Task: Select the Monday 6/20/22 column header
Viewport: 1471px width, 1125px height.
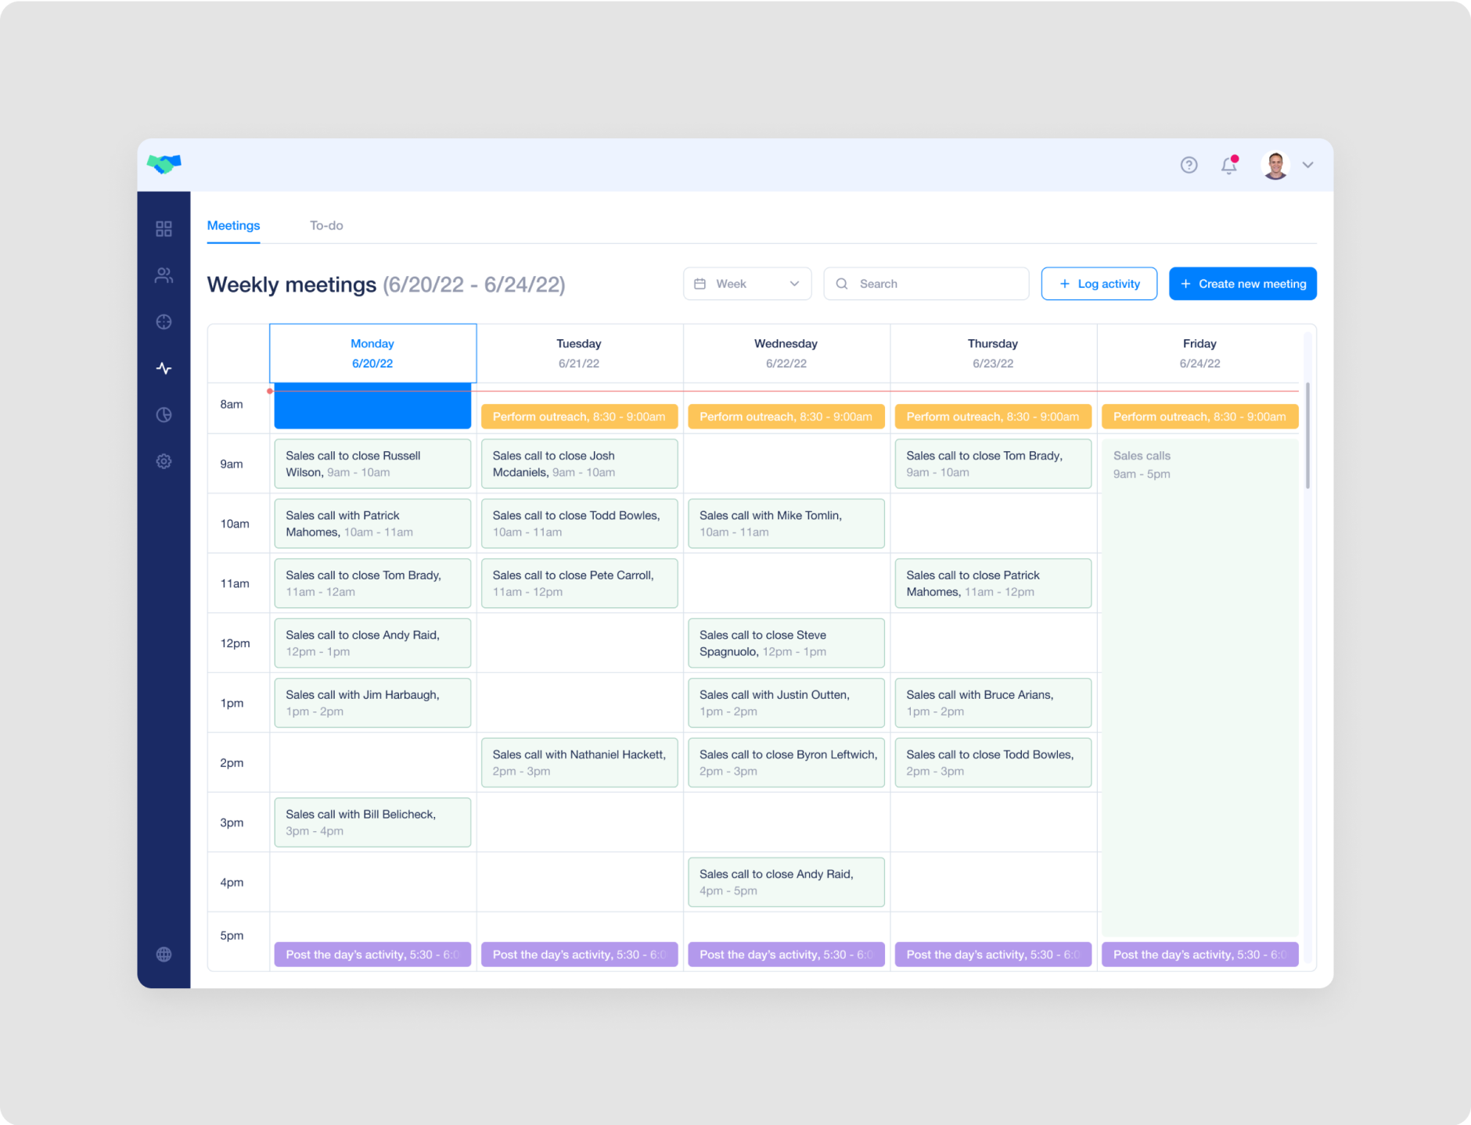Action: tap(372, 353)
